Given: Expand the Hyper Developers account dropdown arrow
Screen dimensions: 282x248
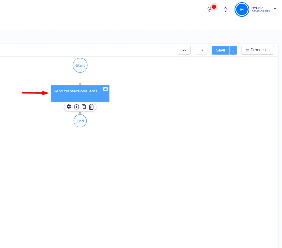Looking at the screenshot, I should click(275, 8).
